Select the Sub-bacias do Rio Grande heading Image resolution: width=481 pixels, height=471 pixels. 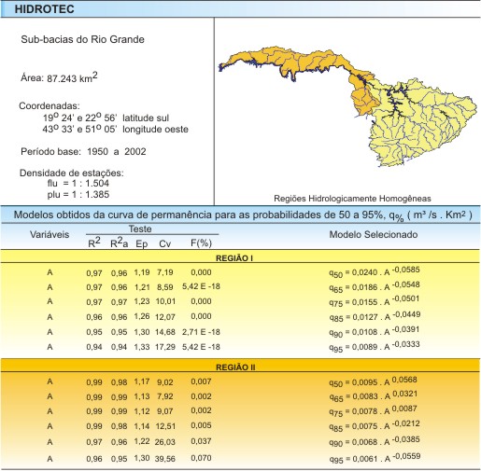coord(82,39)
